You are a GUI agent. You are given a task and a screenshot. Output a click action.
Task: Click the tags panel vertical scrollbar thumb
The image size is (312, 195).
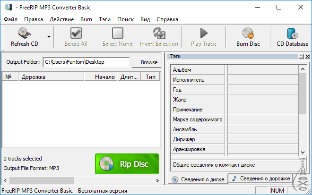[x=303, y=93]
